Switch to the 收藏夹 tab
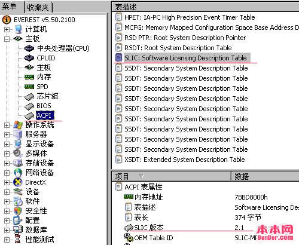 pyautogui.click(x=38, y=8)
